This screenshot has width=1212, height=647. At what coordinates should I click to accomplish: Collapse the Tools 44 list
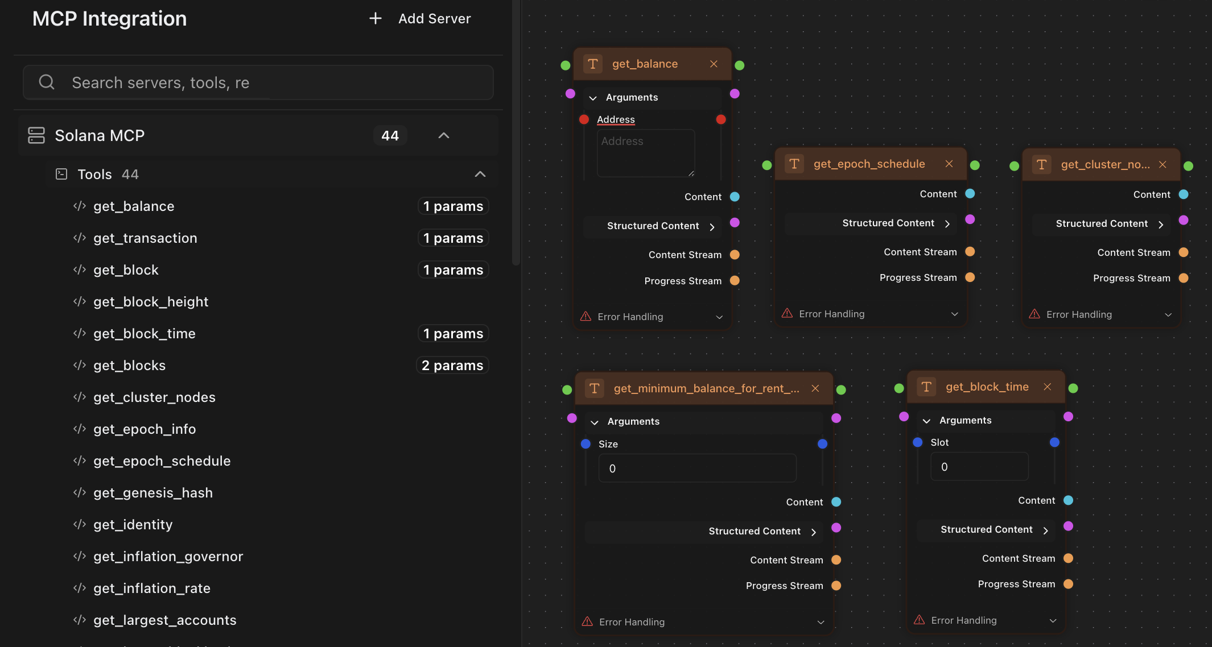[480, 174]
